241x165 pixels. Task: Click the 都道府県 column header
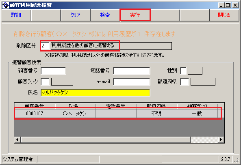click(156, 106)
